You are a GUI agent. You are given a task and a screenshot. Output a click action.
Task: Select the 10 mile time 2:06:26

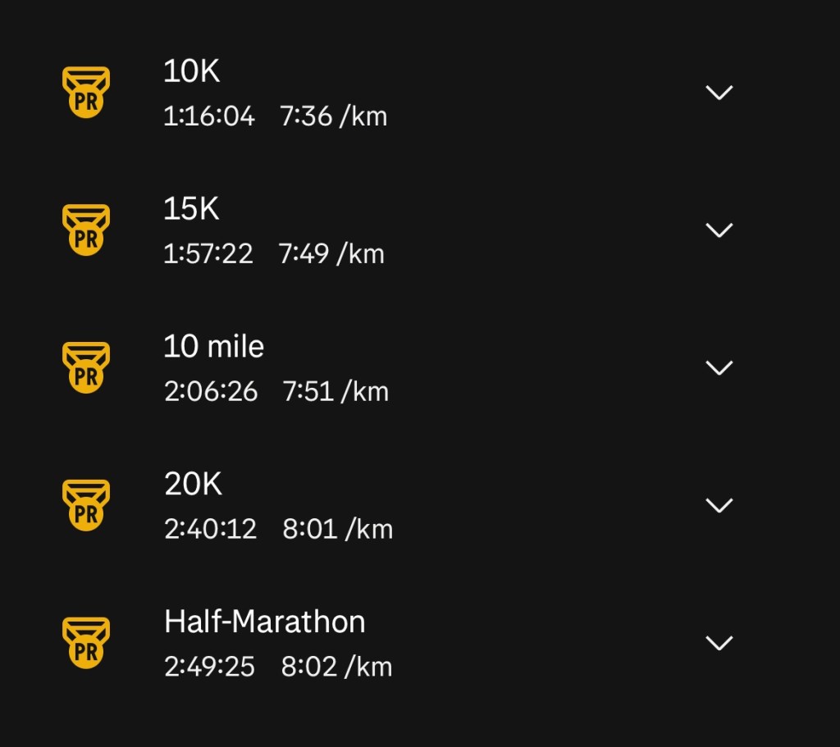point(211,392)
